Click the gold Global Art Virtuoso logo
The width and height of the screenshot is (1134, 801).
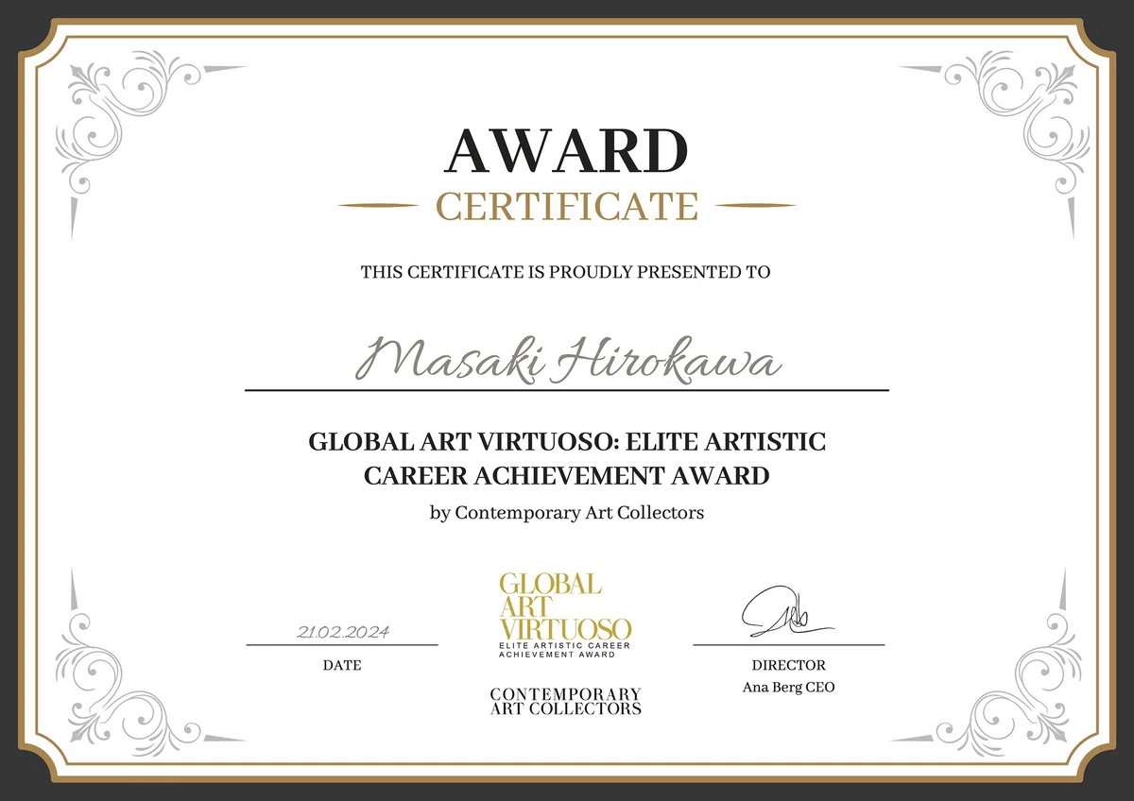tap(565, 605)
